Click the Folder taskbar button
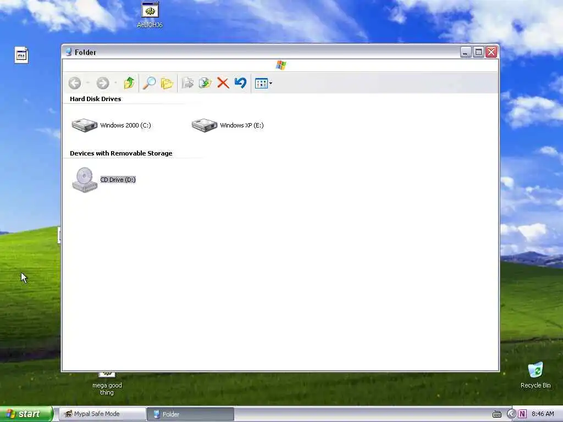563x422 pixels. (x=191, y=414)
